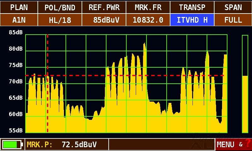Click the 70dB axis label
The width and height of the screenshot is (252, 151).
[16, 81]
